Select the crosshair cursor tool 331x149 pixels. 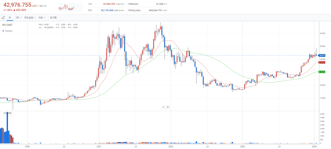[x=10, y=18]
